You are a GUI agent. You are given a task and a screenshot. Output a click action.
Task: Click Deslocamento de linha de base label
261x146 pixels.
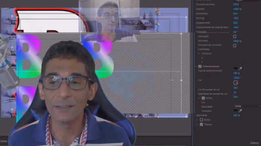(212, 27)
